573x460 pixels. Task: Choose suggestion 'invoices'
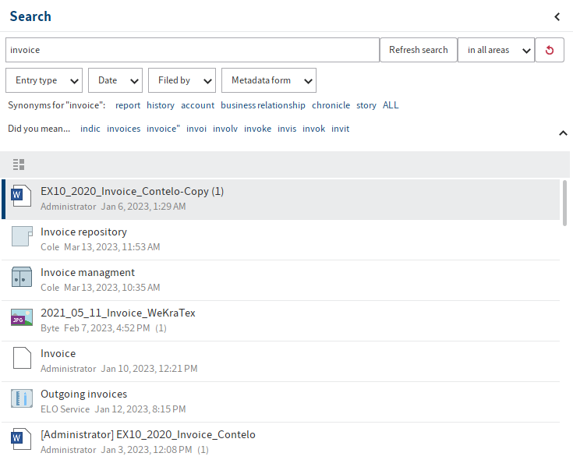pyautogui.click(x=123, y=129)
